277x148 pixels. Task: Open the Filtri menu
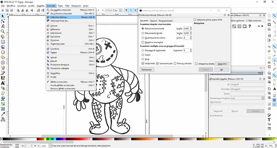67,6
